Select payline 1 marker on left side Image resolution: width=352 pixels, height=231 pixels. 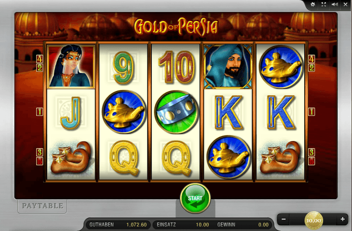(x=40, y=112)
